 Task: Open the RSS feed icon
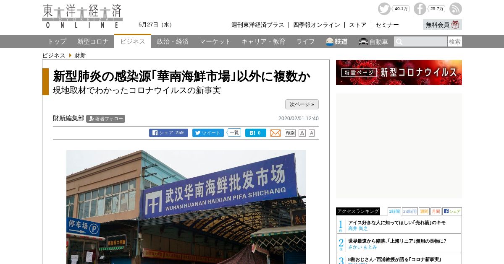(x=456, y=9)
